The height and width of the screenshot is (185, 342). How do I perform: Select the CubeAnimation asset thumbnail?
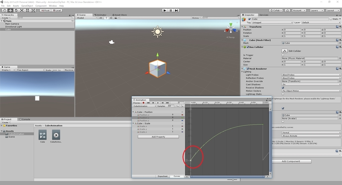click(56, 135)
